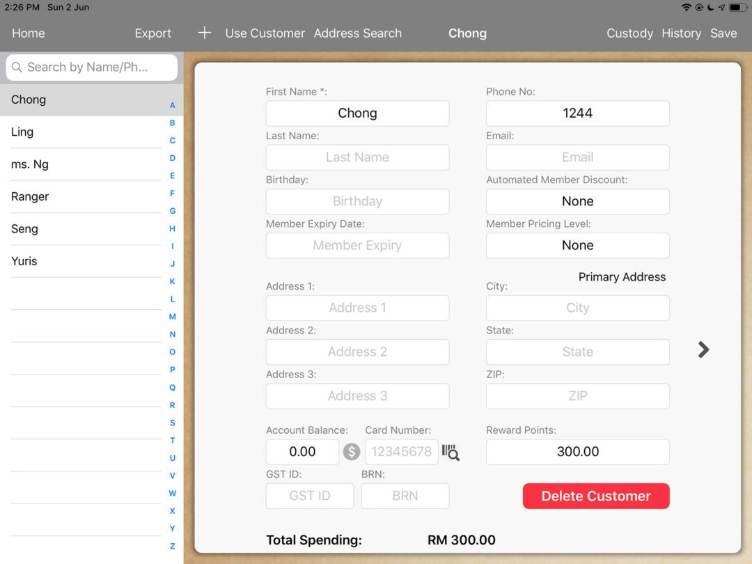Tap the barcode scan icon beside Card Number
The image size is (752, 564).
(x=451, y=452)
